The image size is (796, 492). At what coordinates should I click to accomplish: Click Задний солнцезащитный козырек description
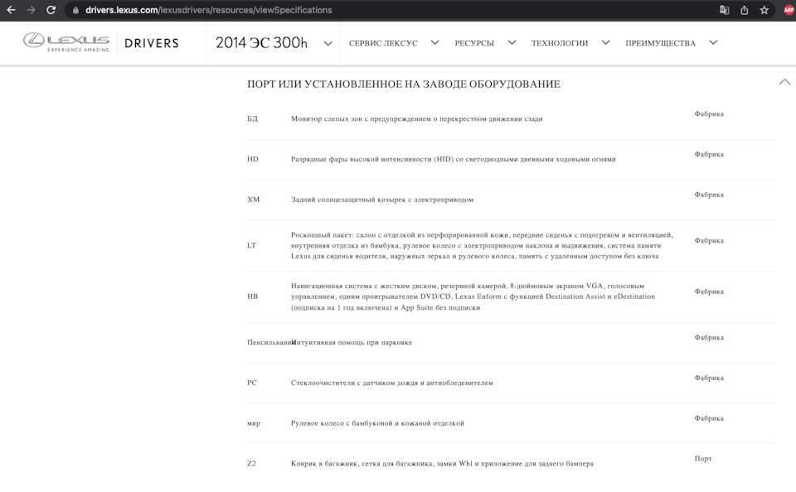pyautogui.click(x=382, y=200)
